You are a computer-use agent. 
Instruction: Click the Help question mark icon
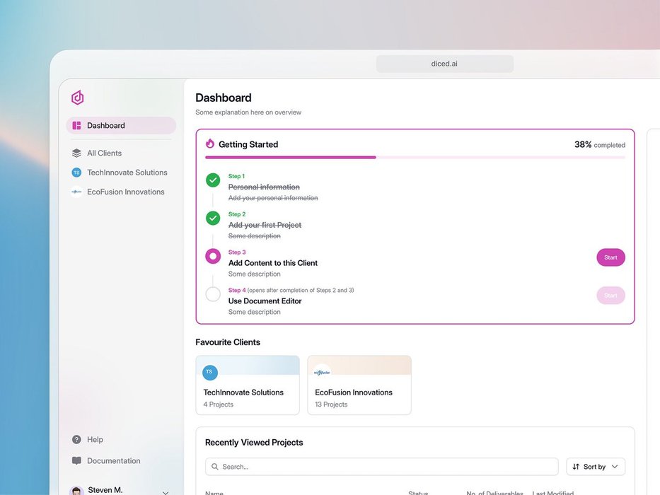[76, 440]
